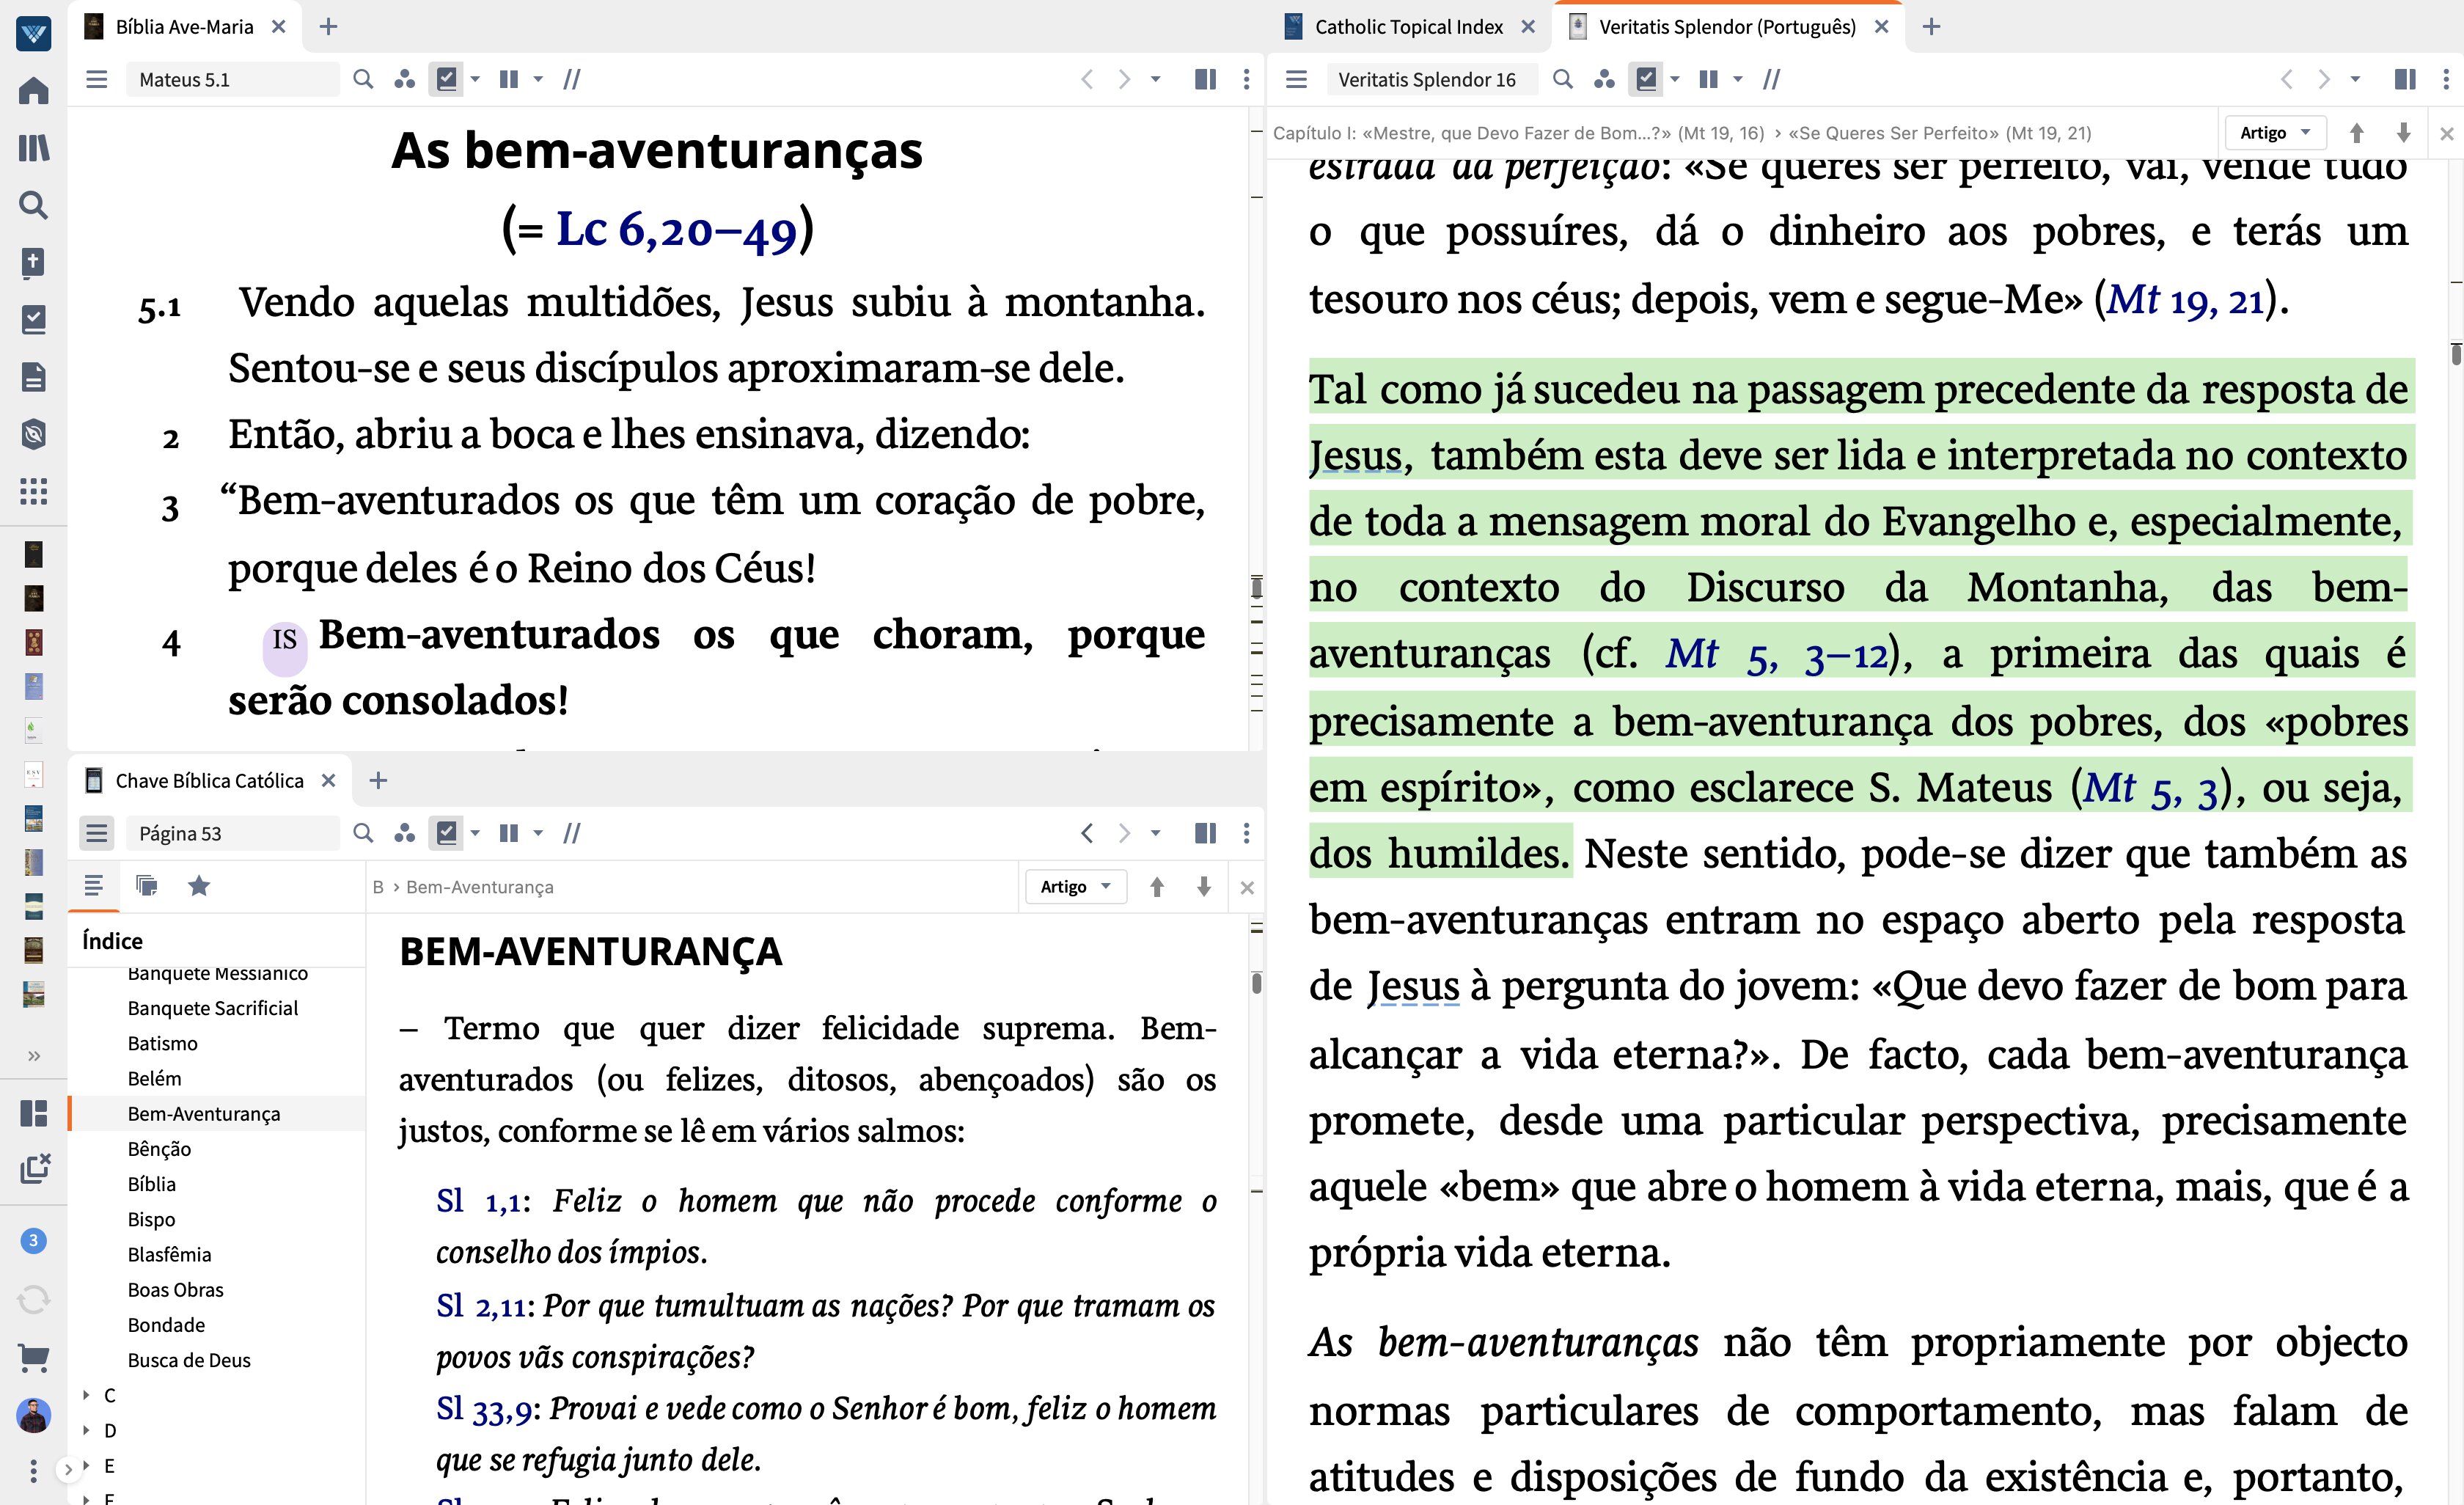
Task: Open the Artigo dropdown in Veritatis Splendor locator
Action: click(2274, 133)
